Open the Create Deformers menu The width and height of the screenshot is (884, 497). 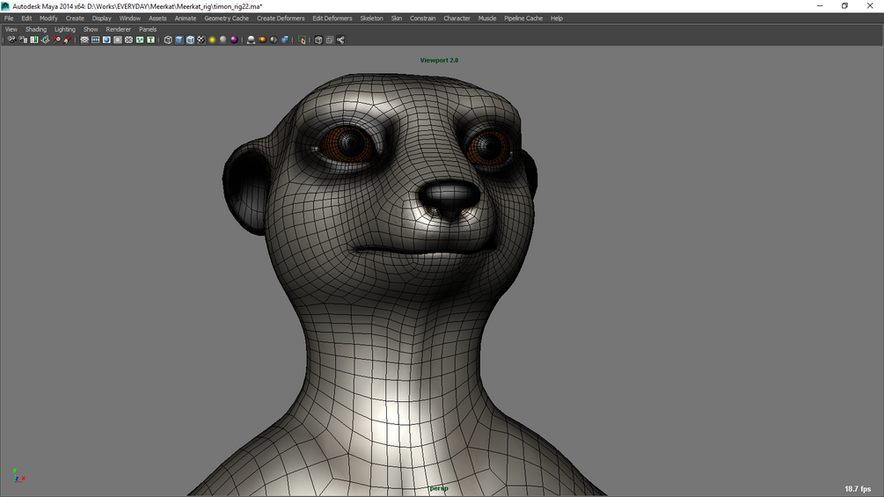[x=281, y=18]
